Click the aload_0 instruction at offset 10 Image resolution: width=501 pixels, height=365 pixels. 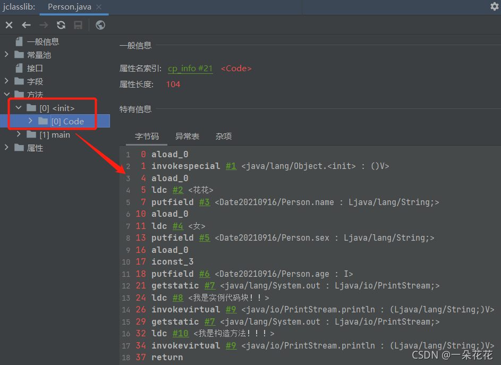tap(169, 214)
